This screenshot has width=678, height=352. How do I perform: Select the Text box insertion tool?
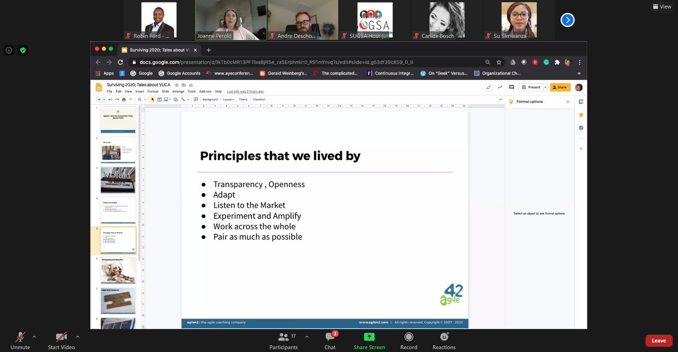[x=159, y=100]
